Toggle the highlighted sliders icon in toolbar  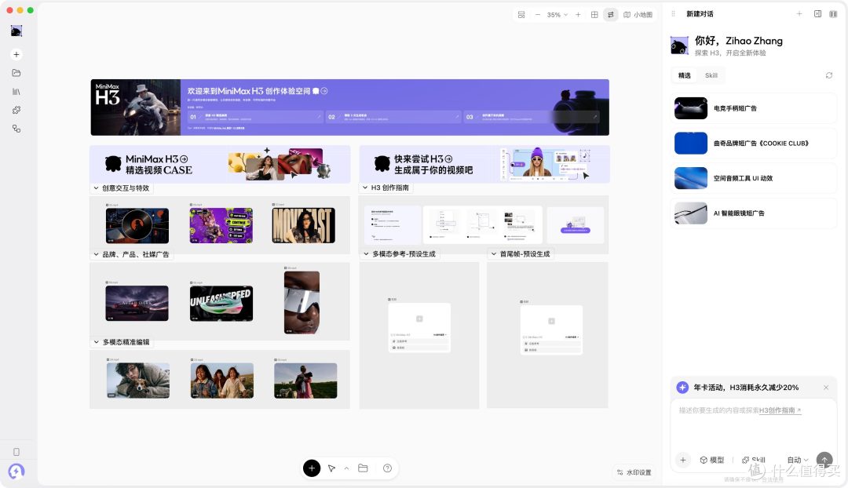point(611,15)
